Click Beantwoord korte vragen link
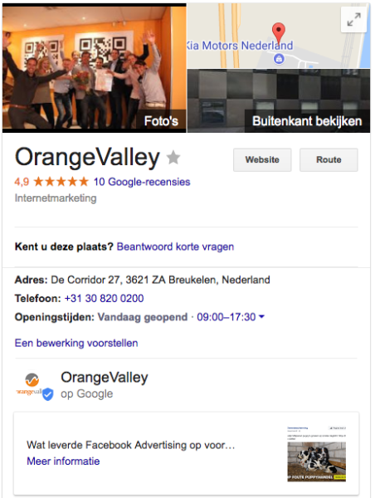This screenshot has height=498, width=375. 175,247
